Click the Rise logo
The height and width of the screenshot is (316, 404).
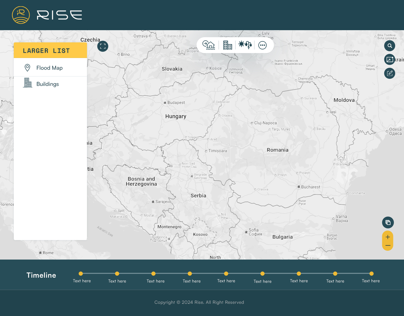[47, 15]
